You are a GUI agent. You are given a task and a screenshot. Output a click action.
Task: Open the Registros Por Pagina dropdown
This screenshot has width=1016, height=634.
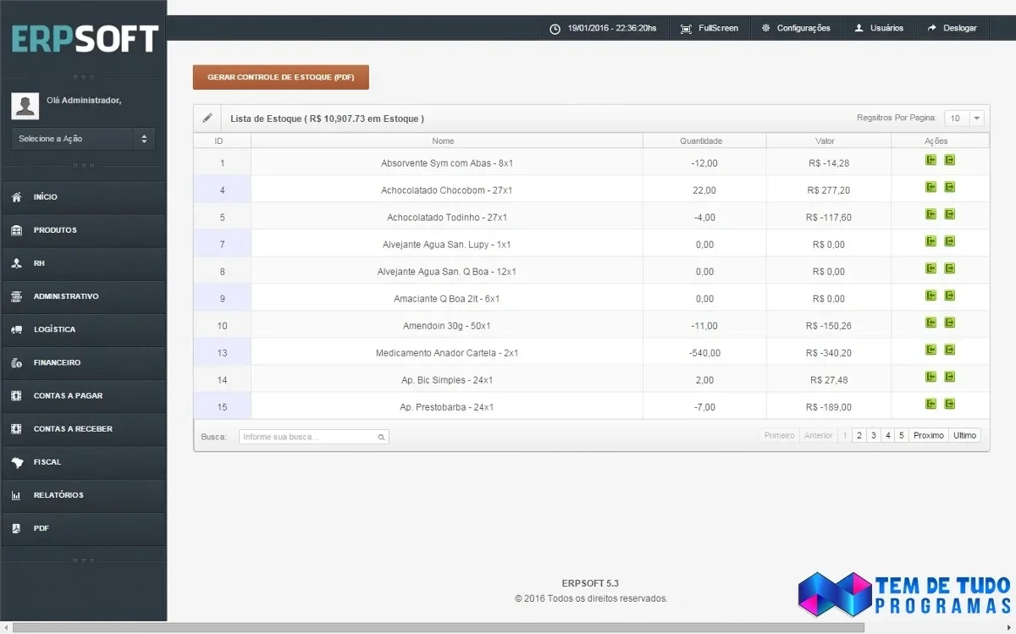(964, 119)
